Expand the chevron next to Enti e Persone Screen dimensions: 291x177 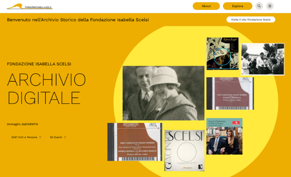point(40,137)
